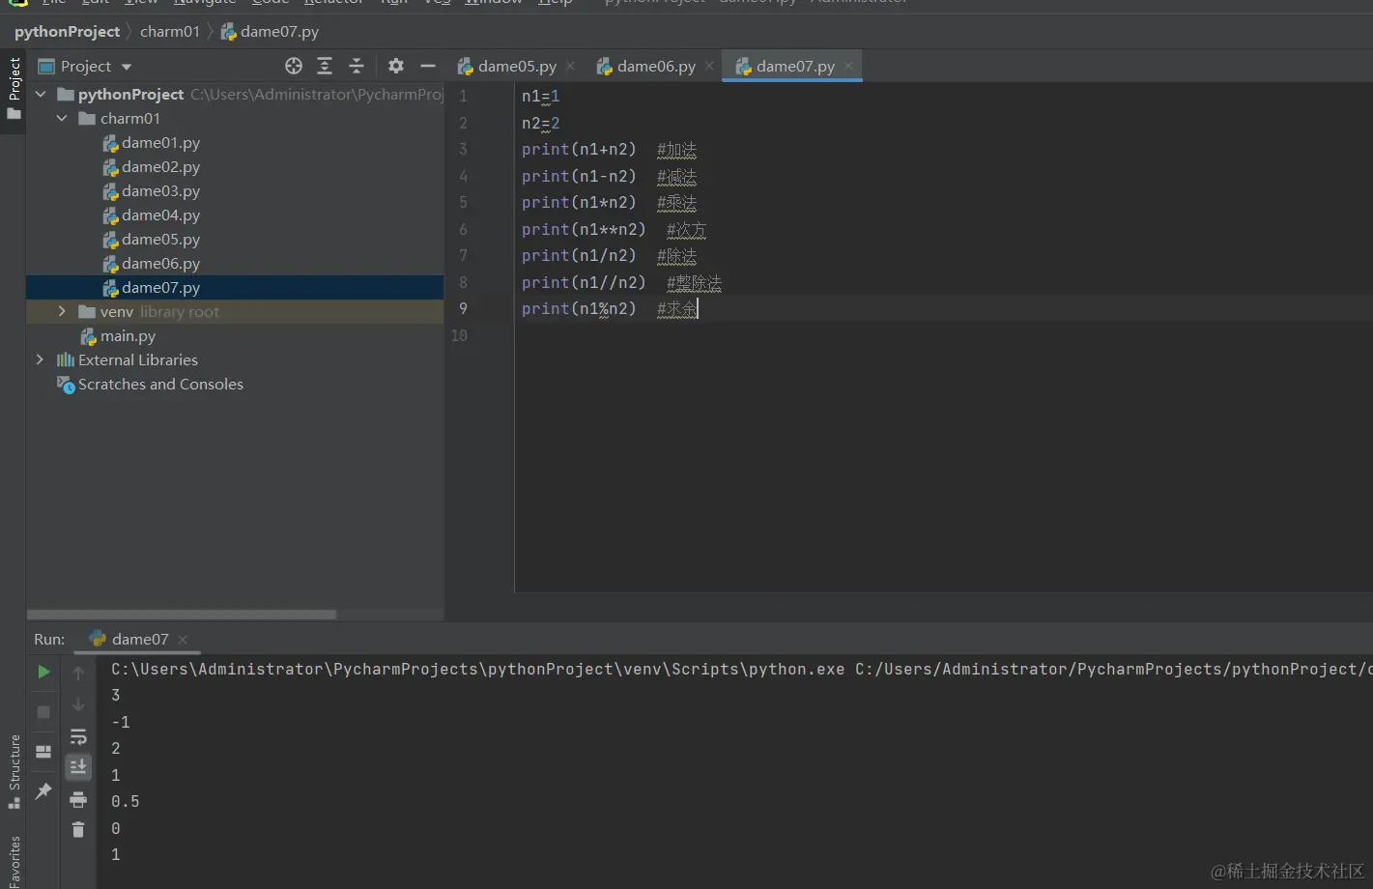Screen dimensions: 1373x889
Task: Select dame06.py in the project tree
Action: [160, 264]
